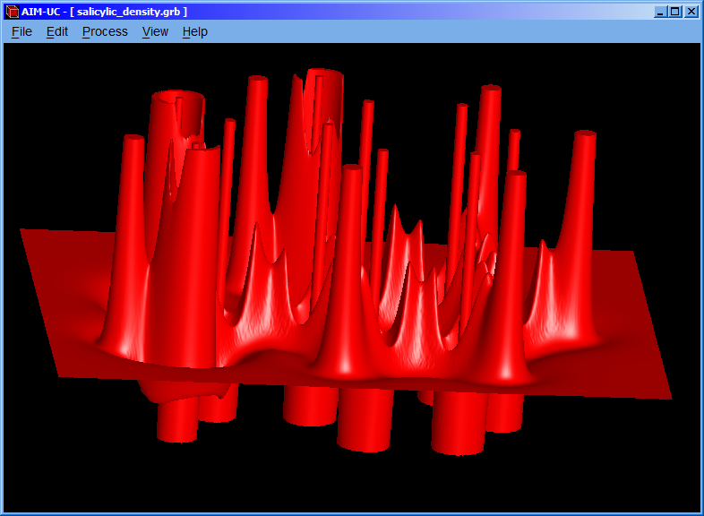This screenshot has width=704, height=516.
Task: Maximize the AIM-UC window
Action: coord(675,12)
